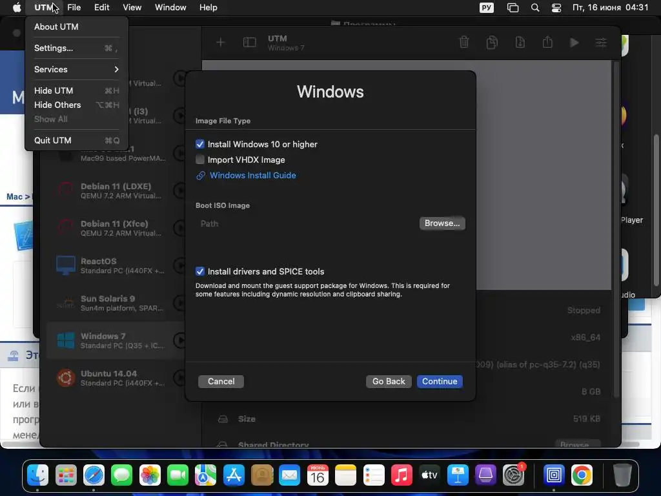Click the plus icon to add a VM
Image resolution: width=661 pixels, height=496 pixels.
[221, 42]
